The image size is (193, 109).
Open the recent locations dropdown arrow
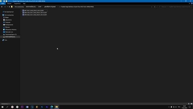tap(7, 7)
